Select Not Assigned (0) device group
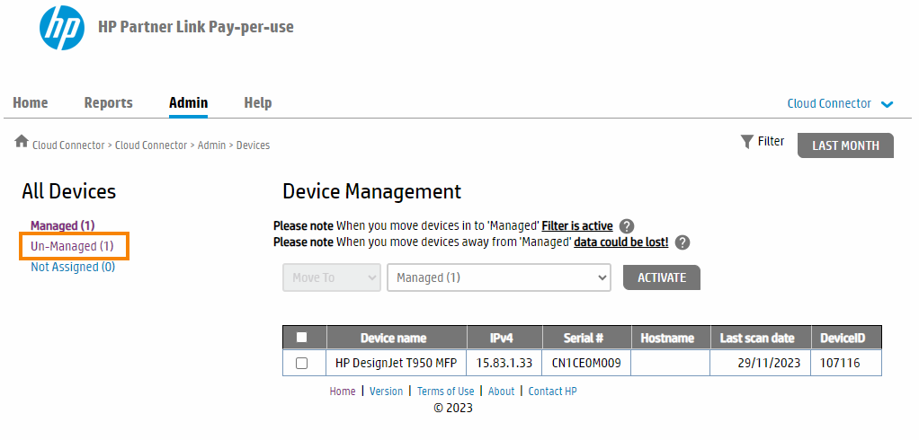Screen dimensions: 919x440 coord(73,267)
